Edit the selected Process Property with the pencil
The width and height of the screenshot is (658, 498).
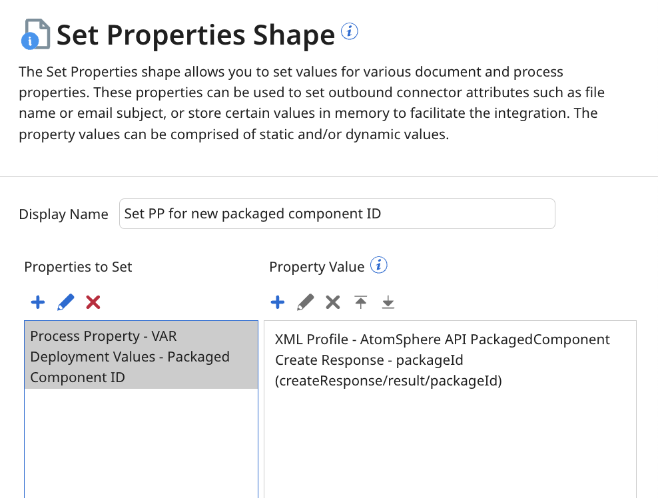(65, 302)
